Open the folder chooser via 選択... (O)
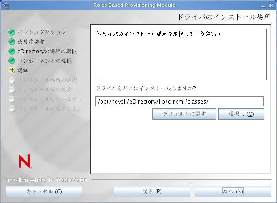The width and height of the screenshot is (277, 203). click(x=241, y=114)
